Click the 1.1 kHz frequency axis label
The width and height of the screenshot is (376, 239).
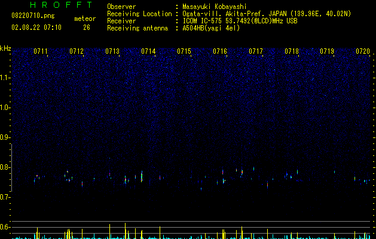[5, 78]
